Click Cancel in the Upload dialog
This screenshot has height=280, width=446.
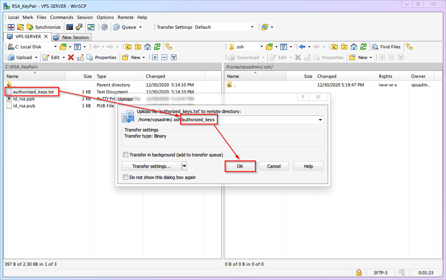(x=274, y=166)
